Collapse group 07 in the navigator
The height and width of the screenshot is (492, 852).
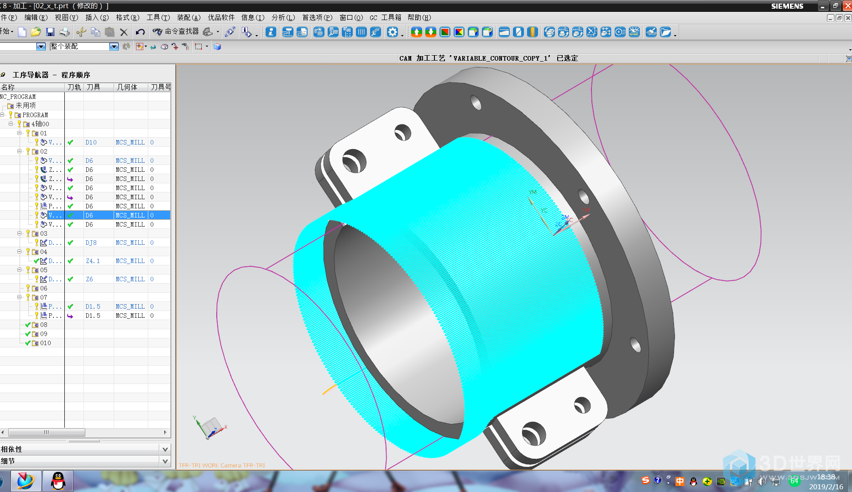20,297
